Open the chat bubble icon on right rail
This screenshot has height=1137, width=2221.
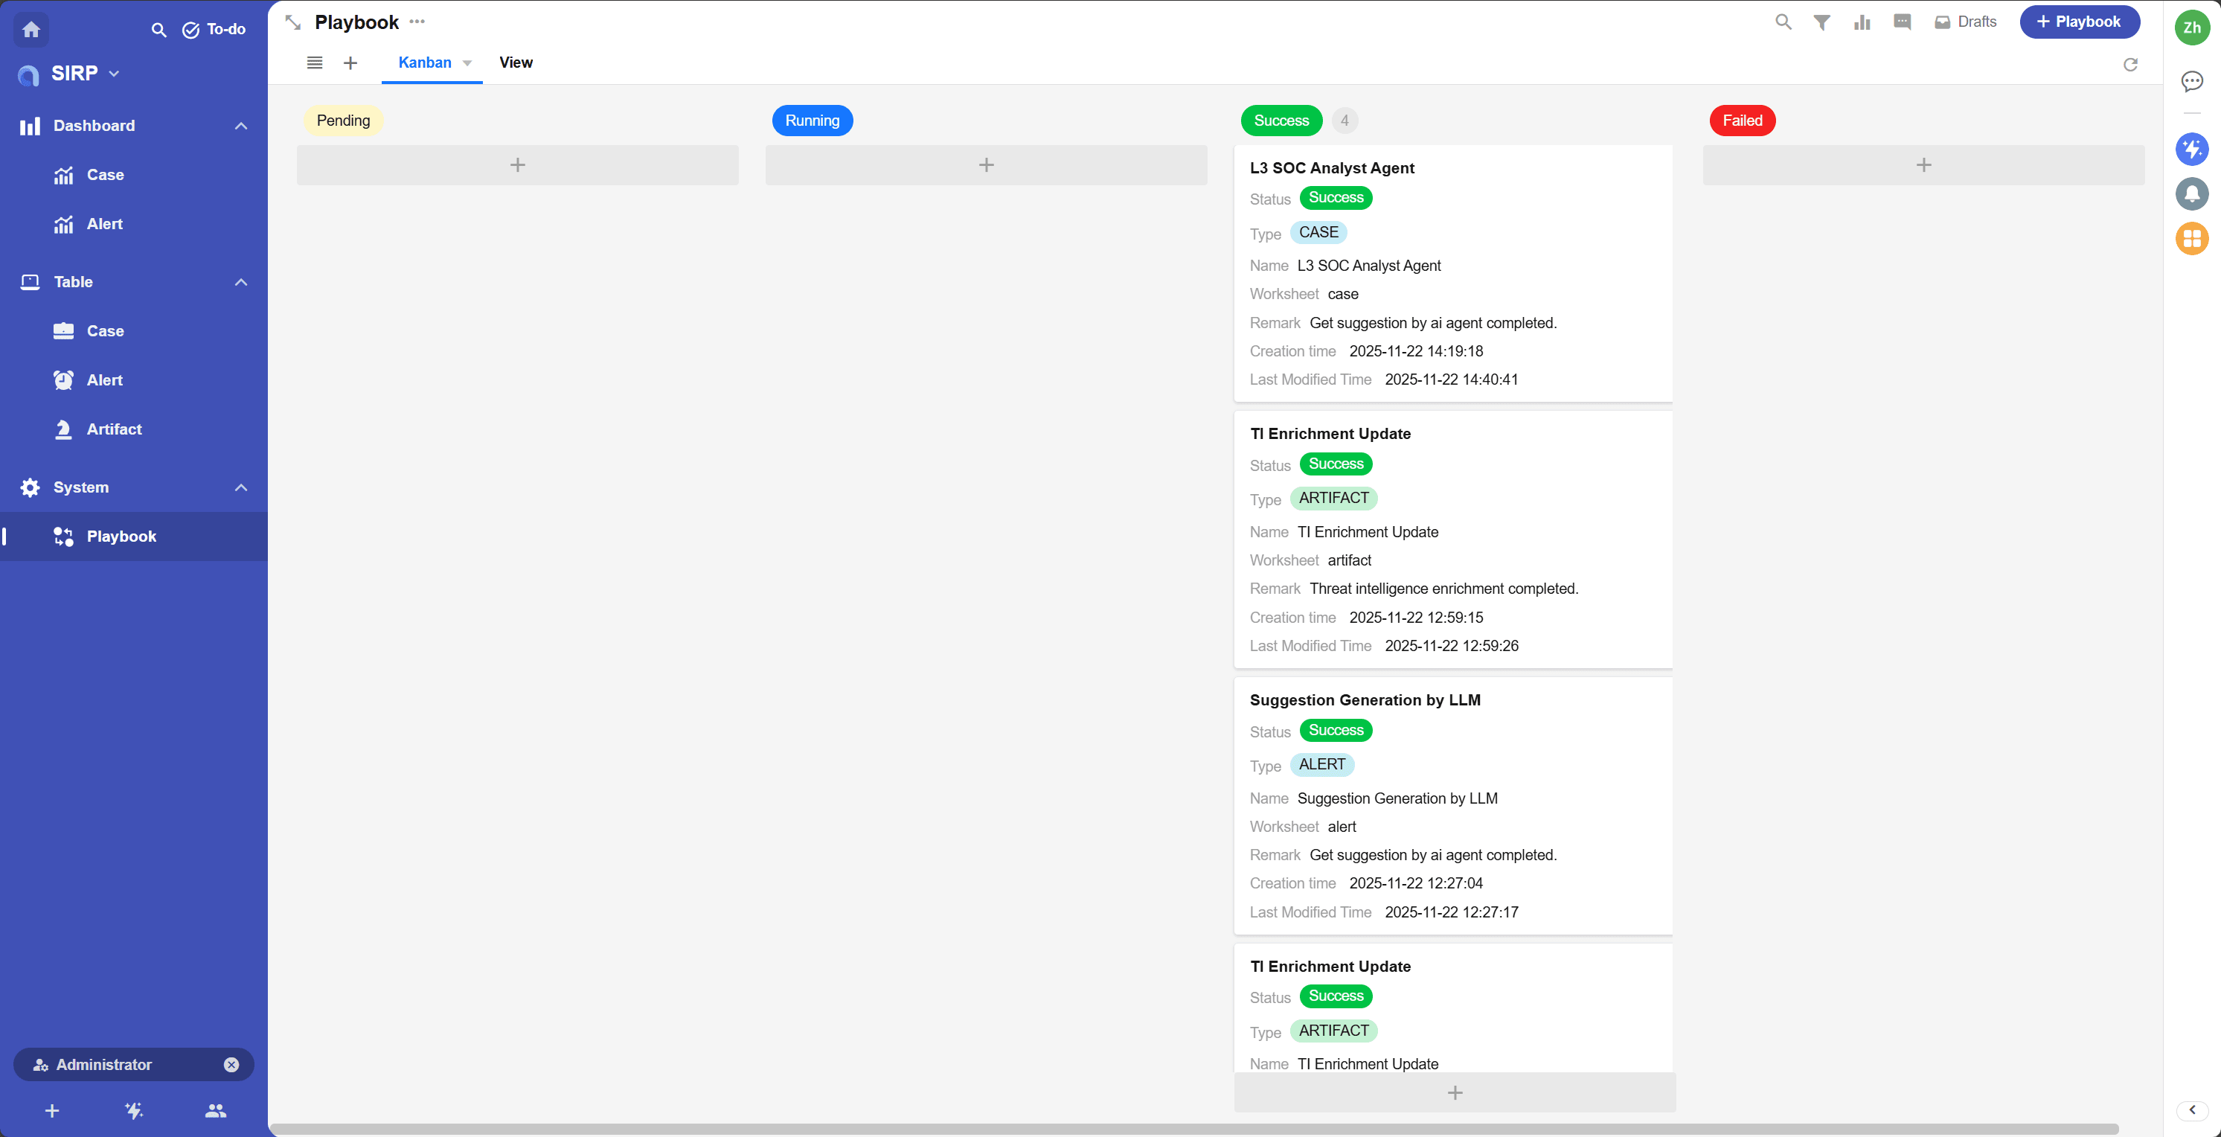coord(2190,81)
